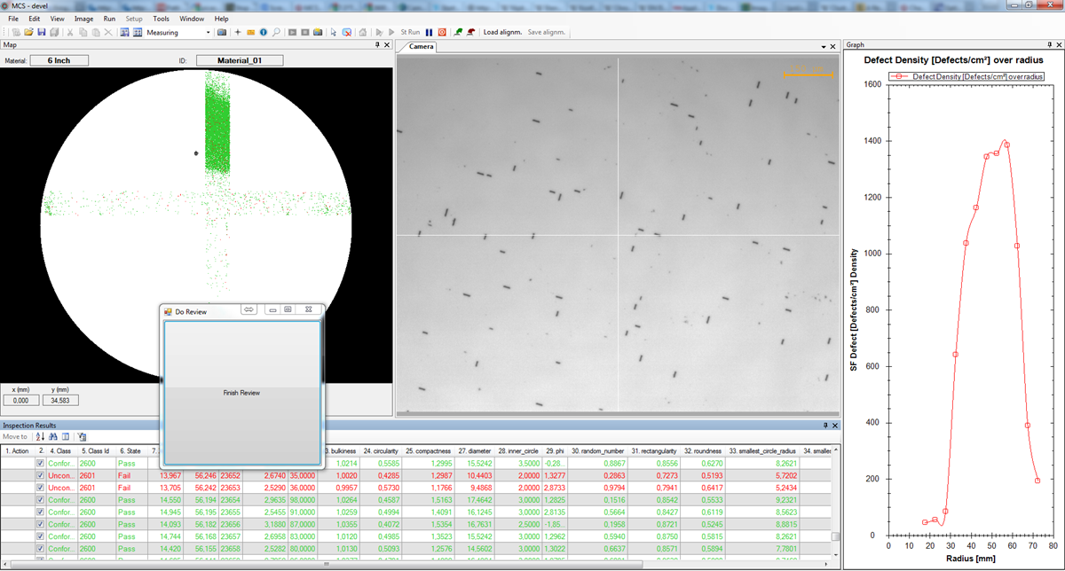Click the sort icon in Inspection Results toolbar
This screenshot has height=571, width=1065.
(x=40, y=436)
